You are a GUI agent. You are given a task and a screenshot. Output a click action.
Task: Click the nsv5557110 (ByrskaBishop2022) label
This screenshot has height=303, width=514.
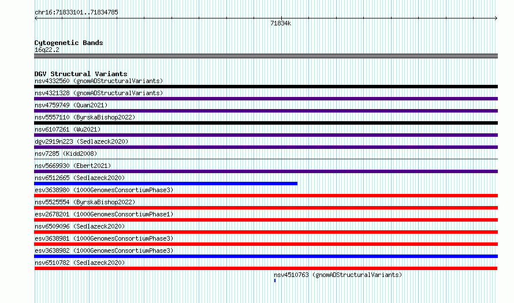(85, 117)
